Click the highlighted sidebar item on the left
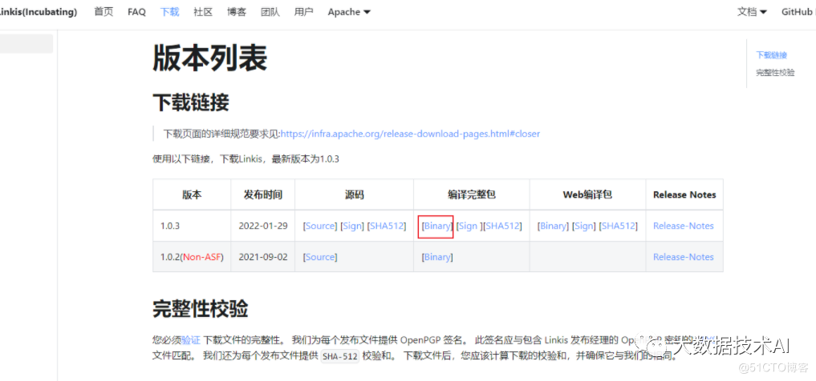The width and height of the screenshot is (816, 381). click(x=26, y=43)
